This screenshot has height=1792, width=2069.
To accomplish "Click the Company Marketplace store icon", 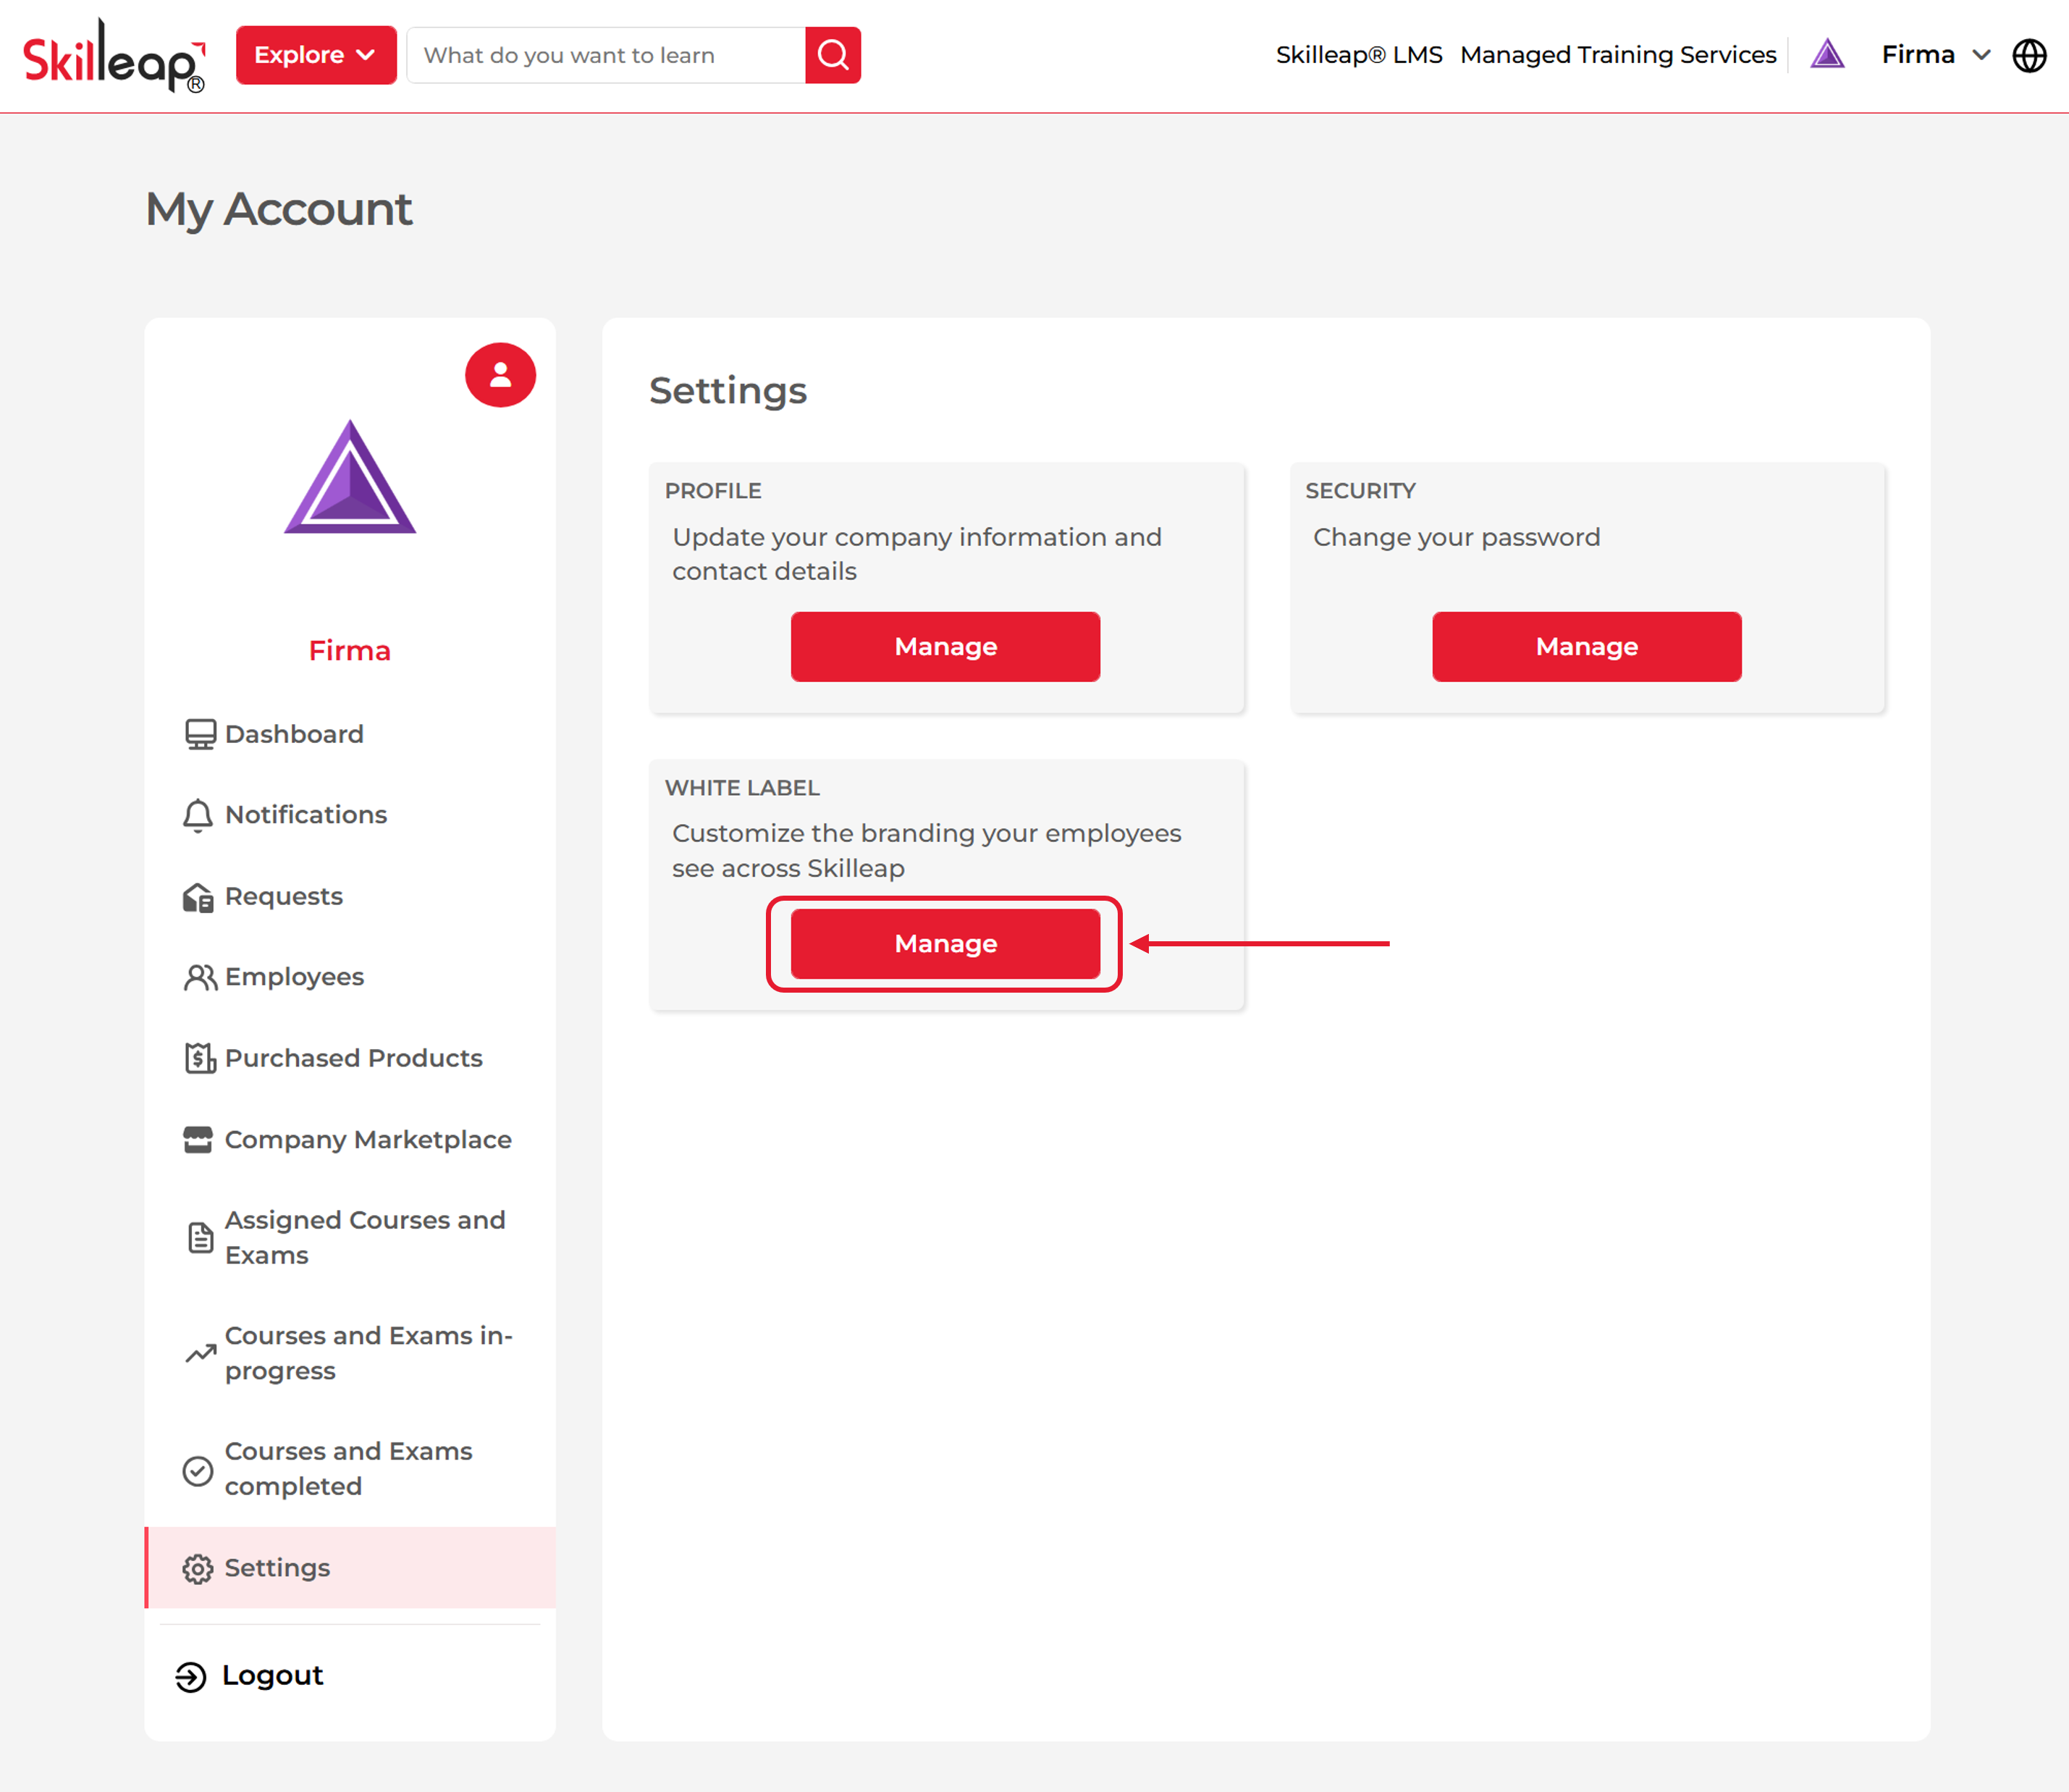I will pos(198,1140).
